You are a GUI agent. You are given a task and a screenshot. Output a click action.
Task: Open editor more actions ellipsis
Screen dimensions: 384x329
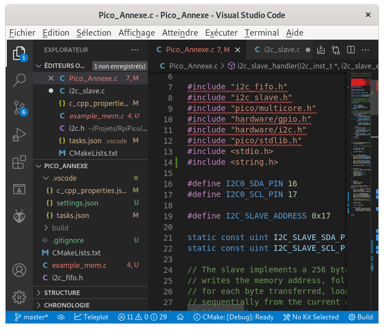365,50
